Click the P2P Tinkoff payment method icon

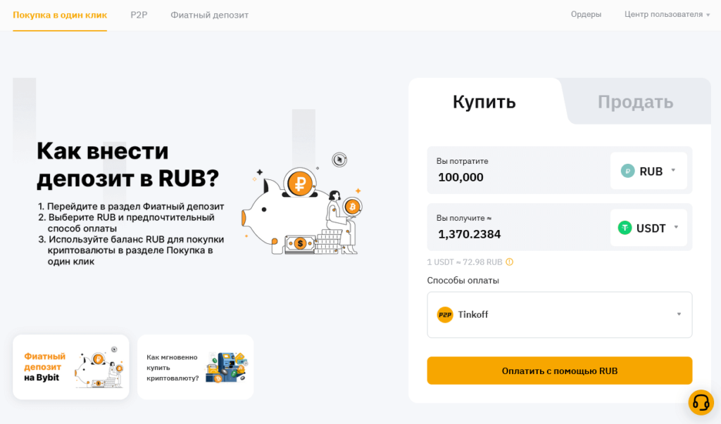pos(446,314)
